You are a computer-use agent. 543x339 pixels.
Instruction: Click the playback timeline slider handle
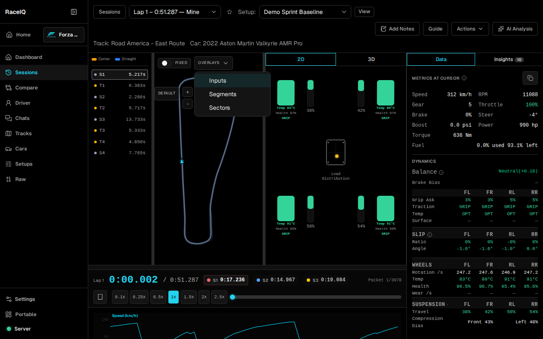coord(232,297)
